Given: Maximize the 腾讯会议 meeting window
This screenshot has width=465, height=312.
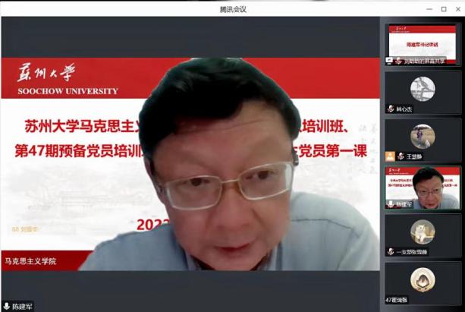Looking at the screenshot, I should [x=444, y=8].
